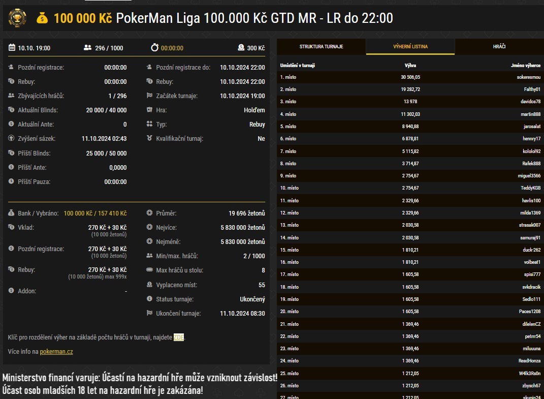Click the buy-in icon beside 300 Kč
This screenshot has width=544, height=399.
coord(241,48)
